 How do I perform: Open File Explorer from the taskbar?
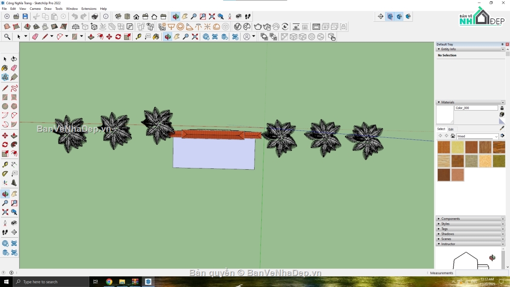pyautogui.click(x=122, y=282)
